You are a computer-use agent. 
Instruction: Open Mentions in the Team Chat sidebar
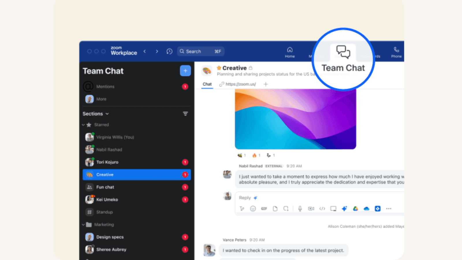tap(105, 86)
